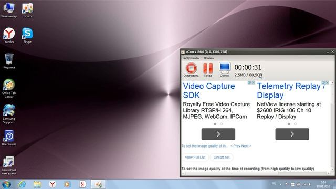Take a snapshot with the monitor icon

225,70
